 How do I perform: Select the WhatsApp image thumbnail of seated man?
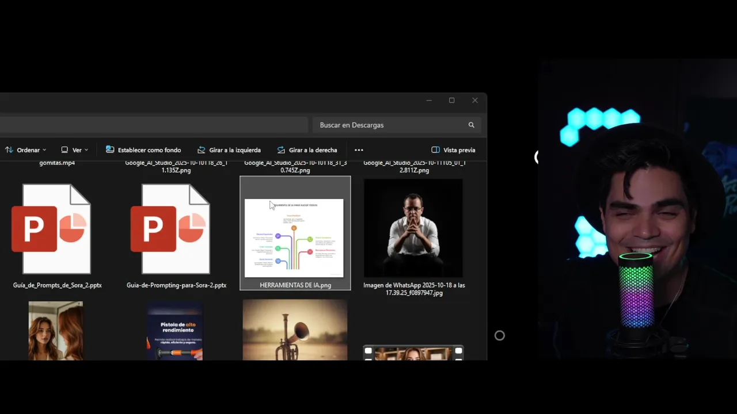(x=413, y=228)
